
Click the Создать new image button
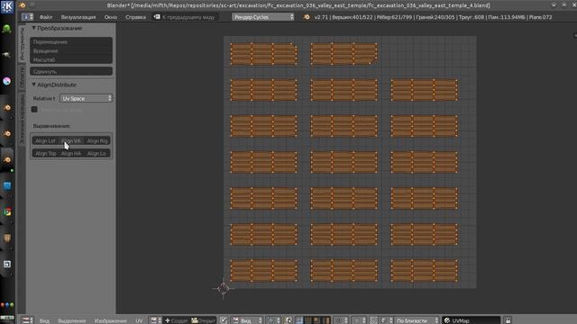177,320
